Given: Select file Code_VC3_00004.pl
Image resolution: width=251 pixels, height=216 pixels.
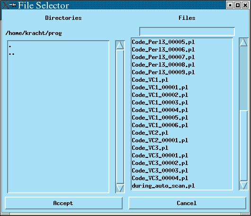Looking at the screenshot, I should pyautogui.click(x=160, y=178).
